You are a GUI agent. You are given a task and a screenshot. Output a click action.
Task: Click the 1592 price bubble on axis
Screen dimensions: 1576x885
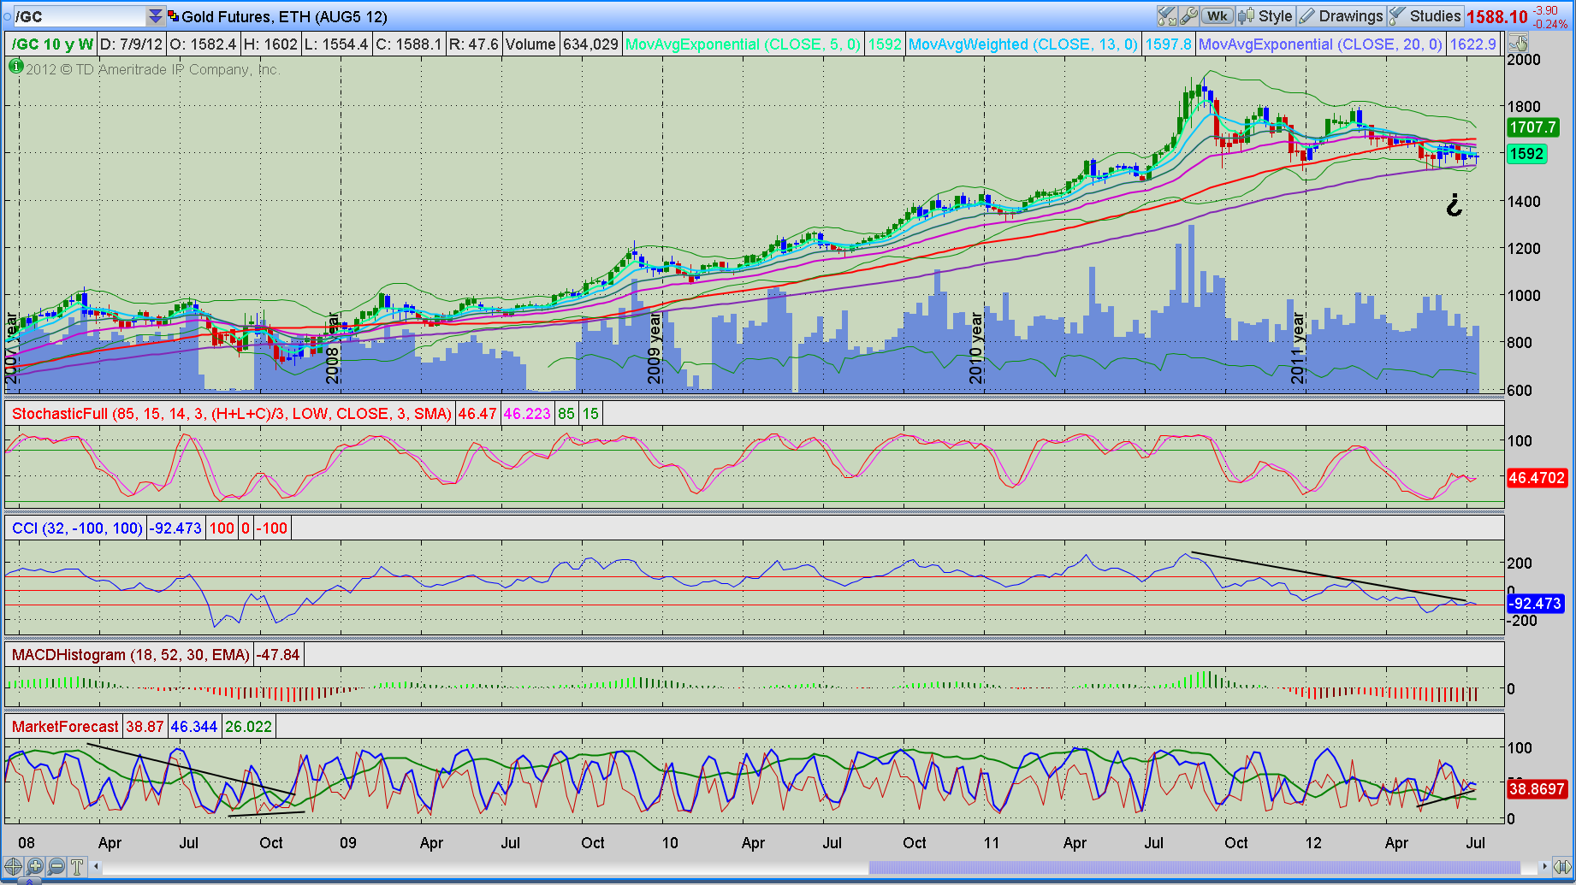1526,154
